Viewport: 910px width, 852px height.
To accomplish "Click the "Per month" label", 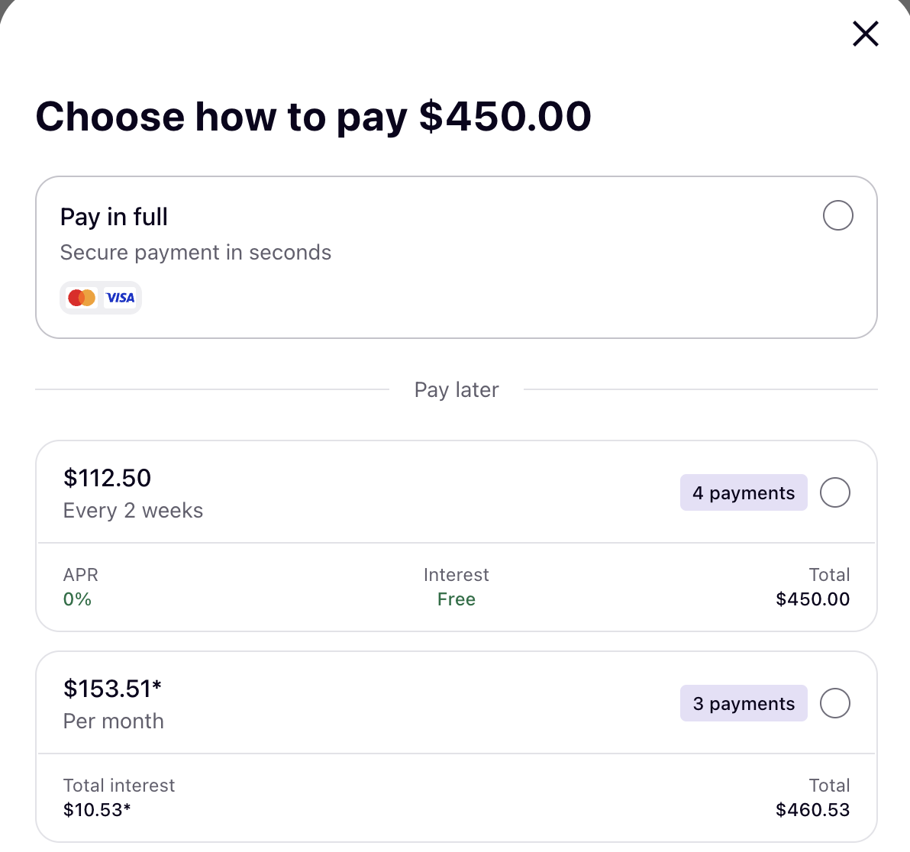I will tap(113, 721).
